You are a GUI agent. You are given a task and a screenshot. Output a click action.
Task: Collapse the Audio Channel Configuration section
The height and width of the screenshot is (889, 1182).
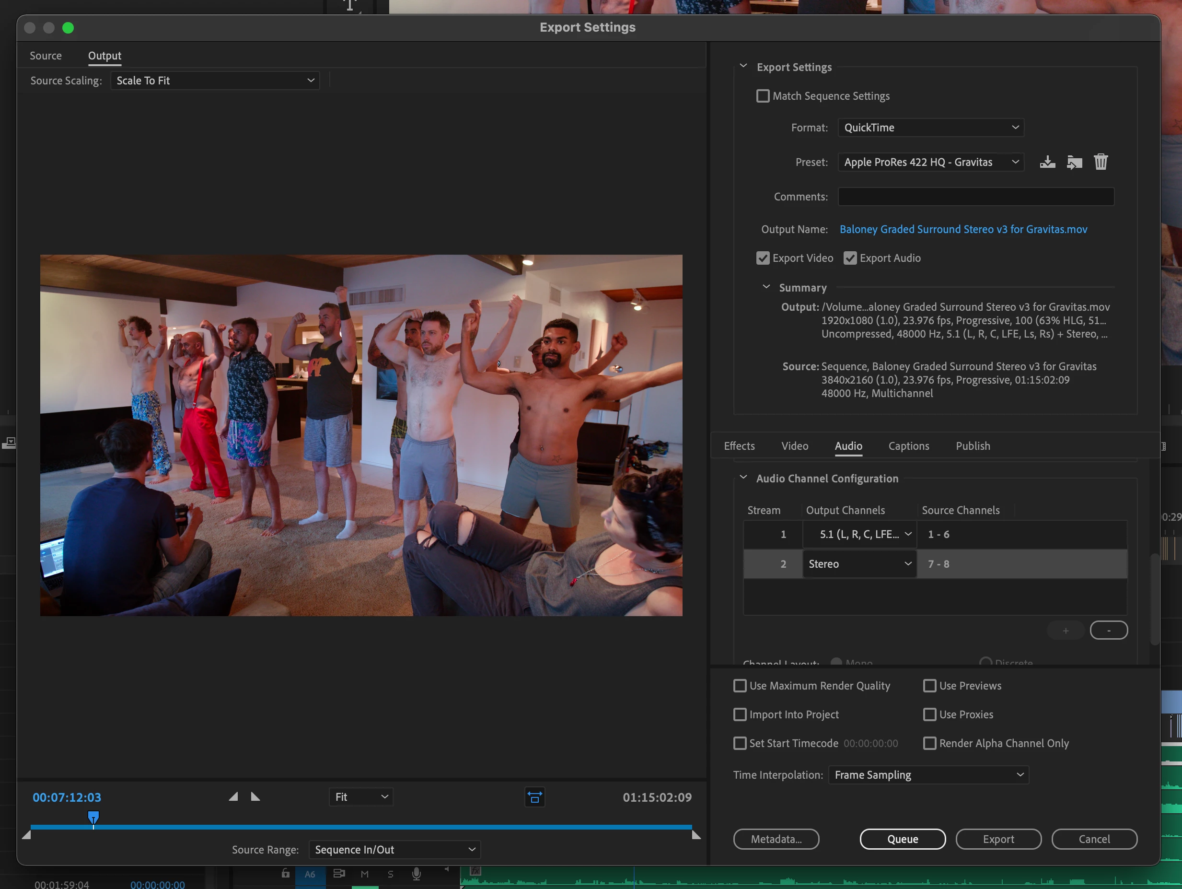[743, 478]
